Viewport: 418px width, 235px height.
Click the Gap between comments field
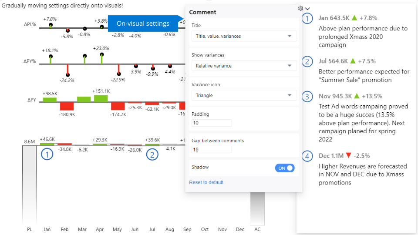[212, 150]
